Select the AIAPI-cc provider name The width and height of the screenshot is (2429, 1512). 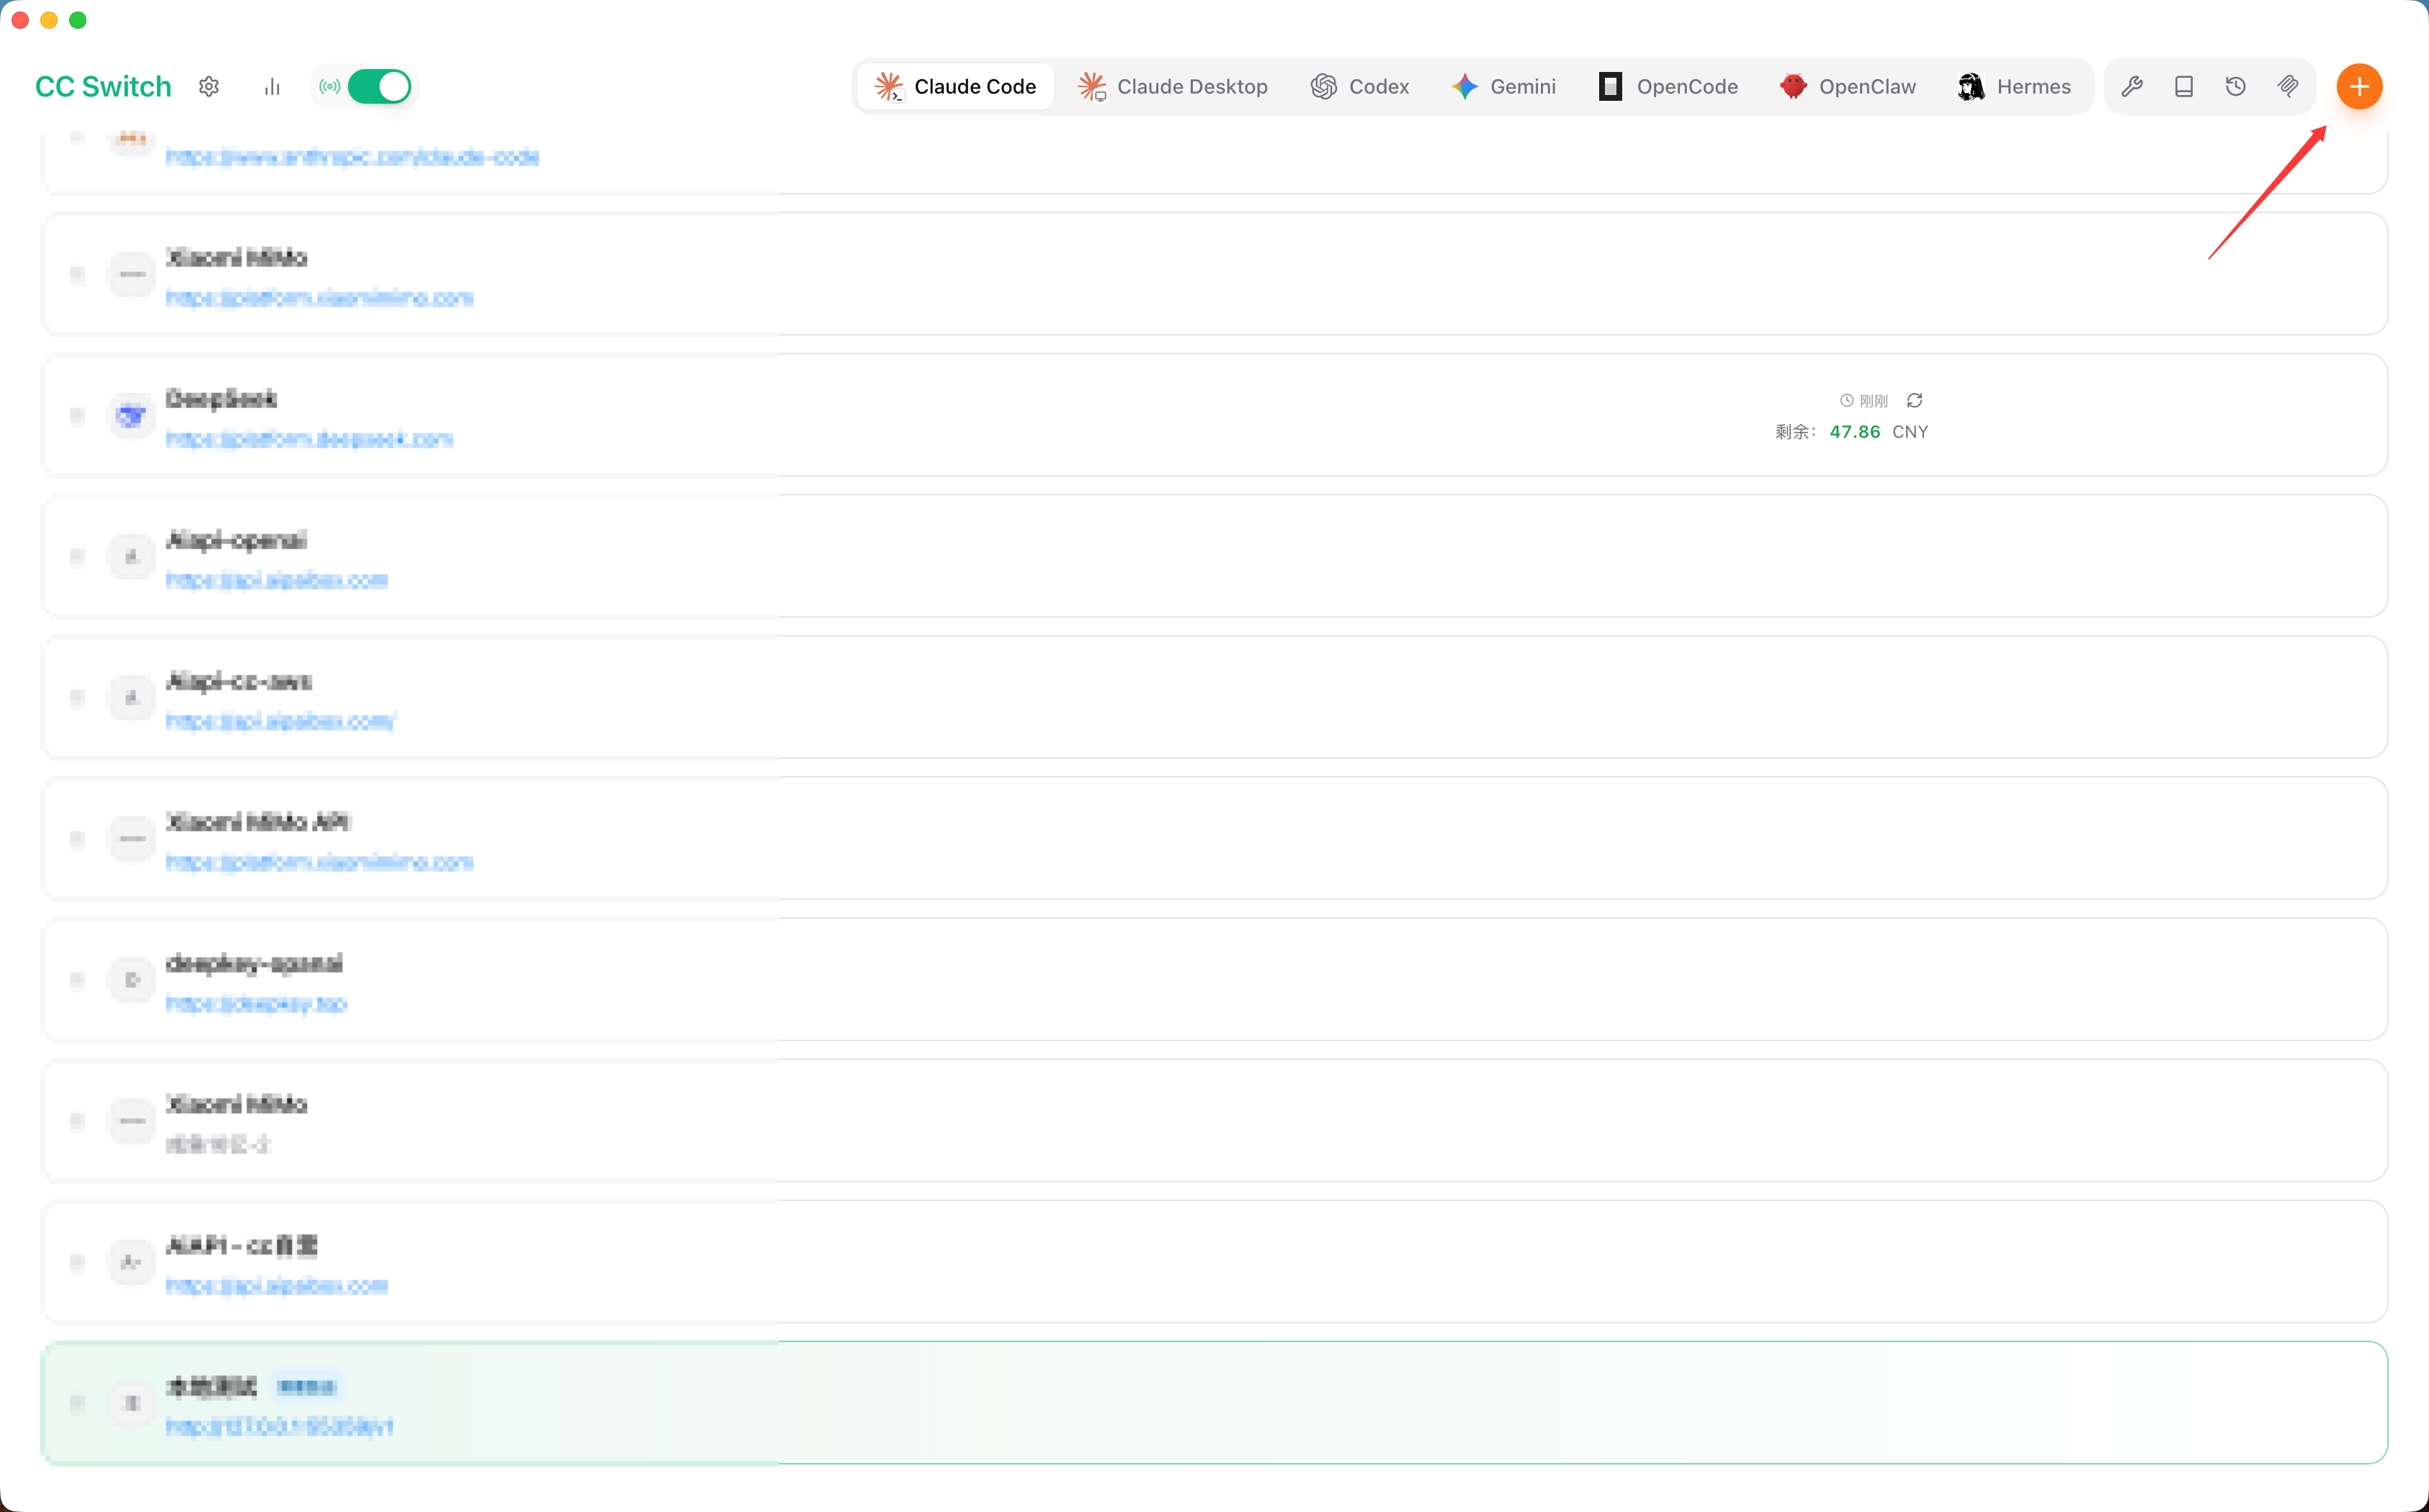242,1245
